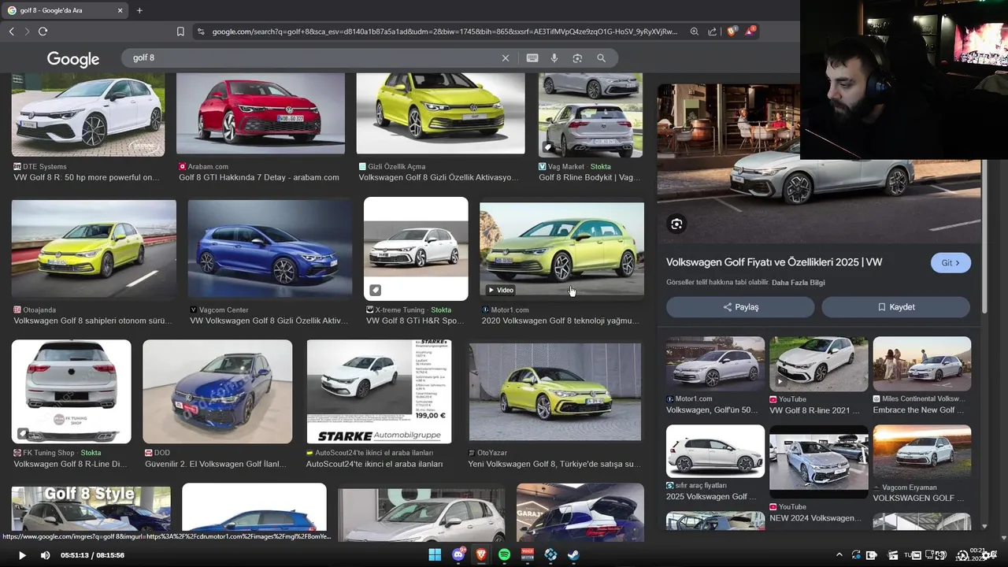The image size is (1008, 567).
Task: Reload the current page
Action: tap(43, 31)
